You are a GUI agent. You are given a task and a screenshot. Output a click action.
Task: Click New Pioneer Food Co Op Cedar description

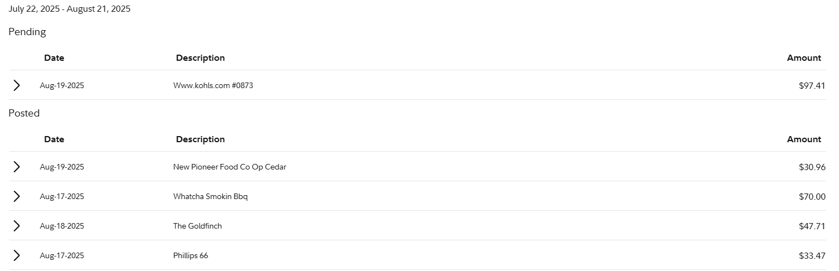229,167
